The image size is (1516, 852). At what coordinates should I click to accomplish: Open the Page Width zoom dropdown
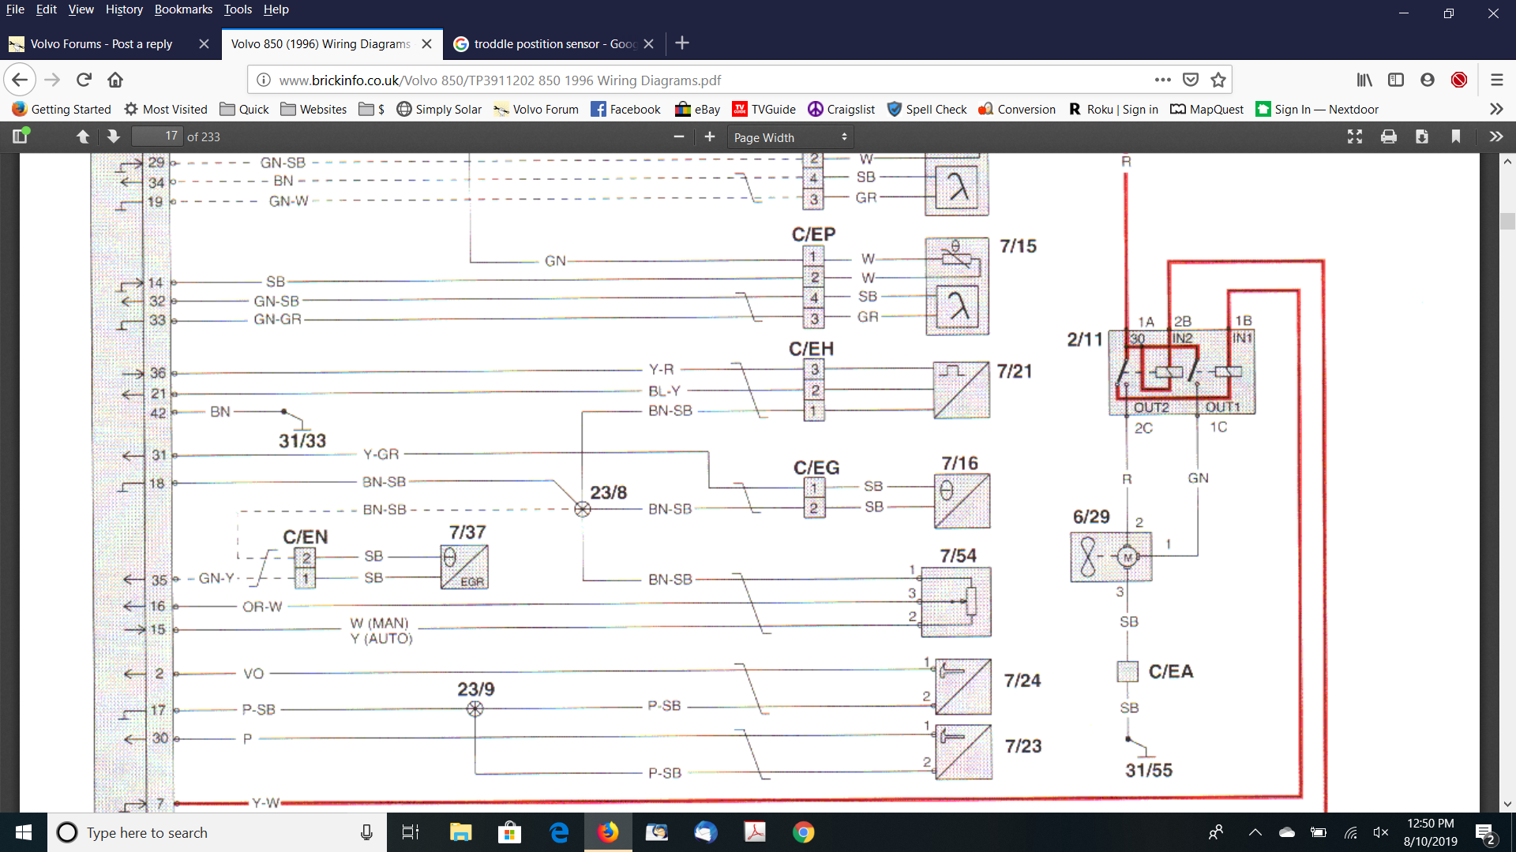click(x=790, y=137)
